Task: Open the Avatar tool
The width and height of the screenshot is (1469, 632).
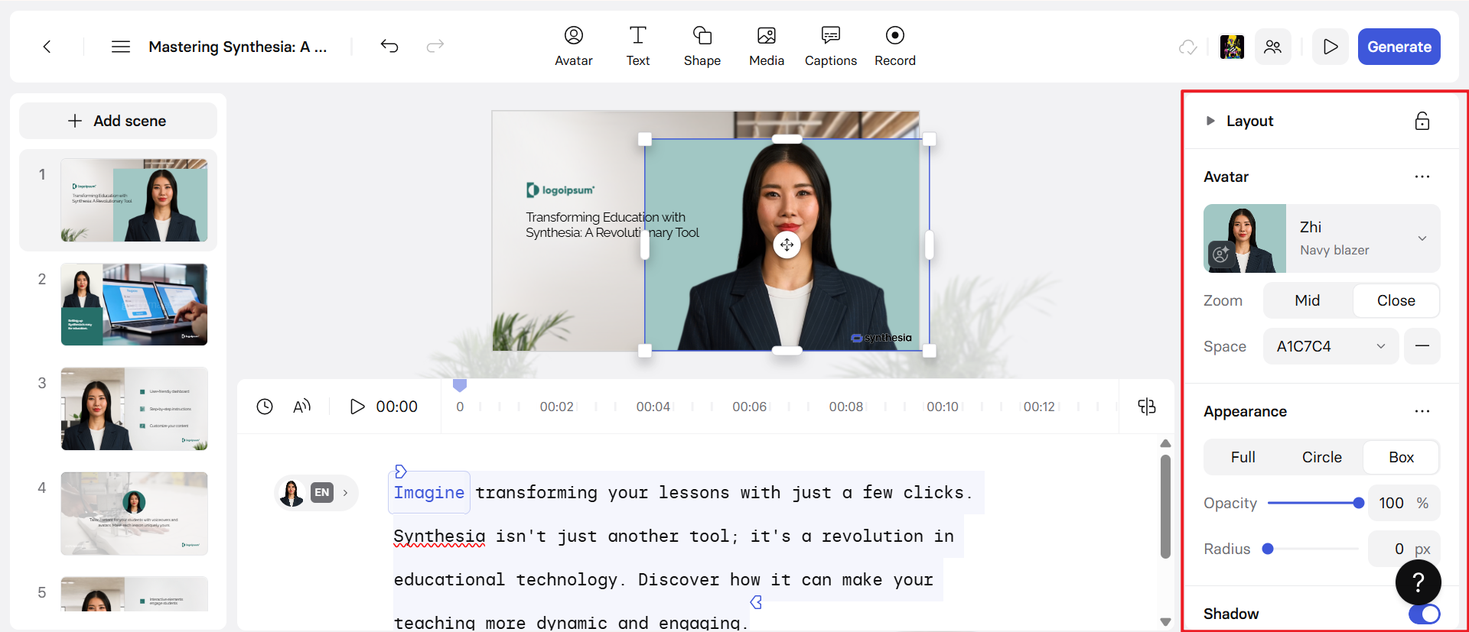Action: 574,47
